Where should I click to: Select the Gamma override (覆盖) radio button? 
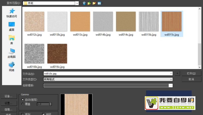[23, 104]
